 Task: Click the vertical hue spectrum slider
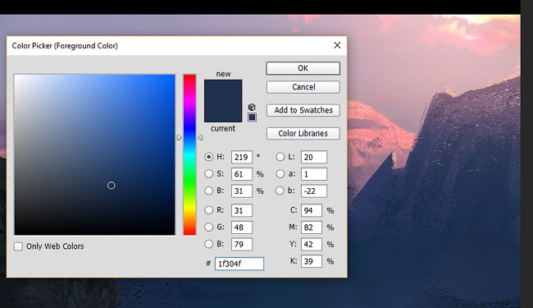coord(189,154)
